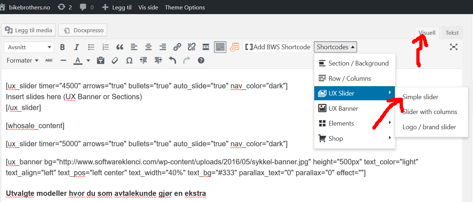Click the bold 'Utvalgte modeller' heading text
Viewport: 473px width, 202px height.
[x=106, y=193]
